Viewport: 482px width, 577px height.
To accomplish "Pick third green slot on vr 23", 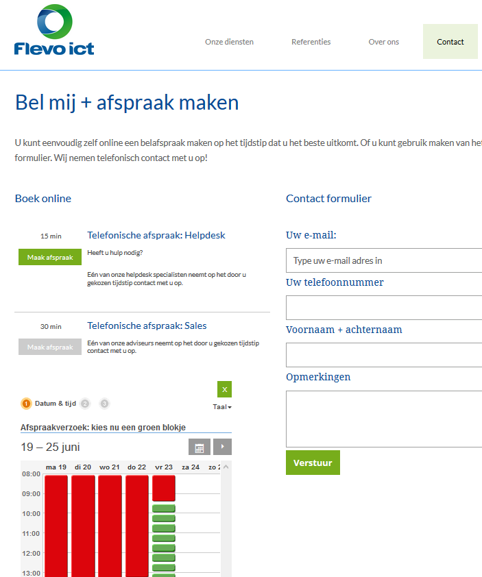I will [164, 528].
